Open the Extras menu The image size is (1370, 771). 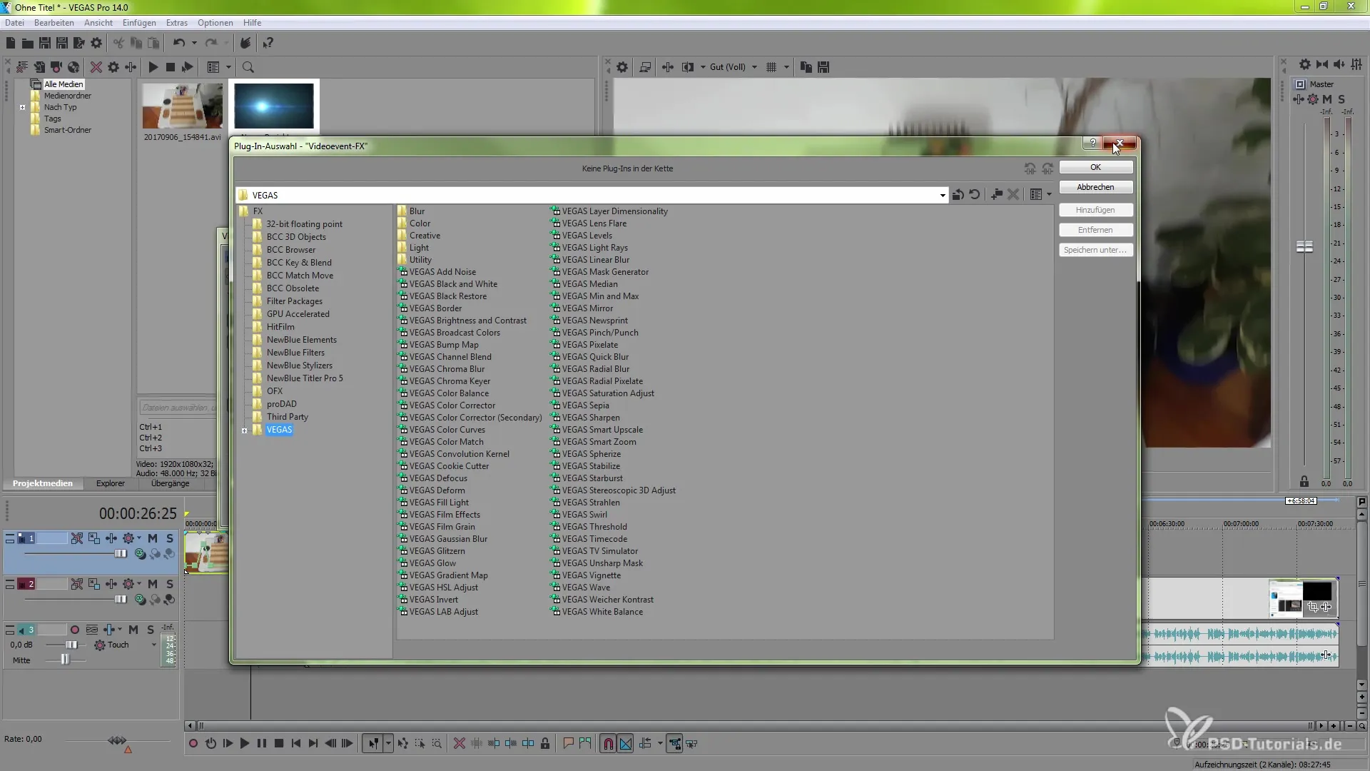pyautogui.click(x=177, y=23)
